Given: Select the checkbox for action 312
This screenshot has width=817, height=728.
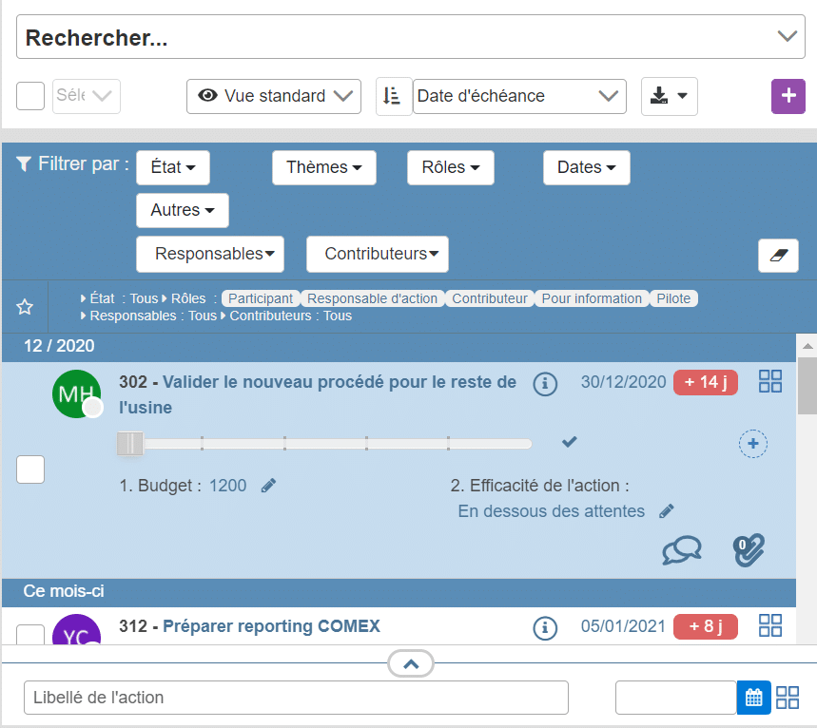Looking at the screenshot, I should 30,634.
